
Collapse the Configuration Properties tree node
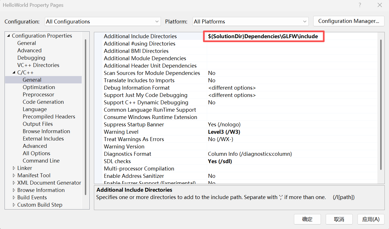click(x=8, y=36)
